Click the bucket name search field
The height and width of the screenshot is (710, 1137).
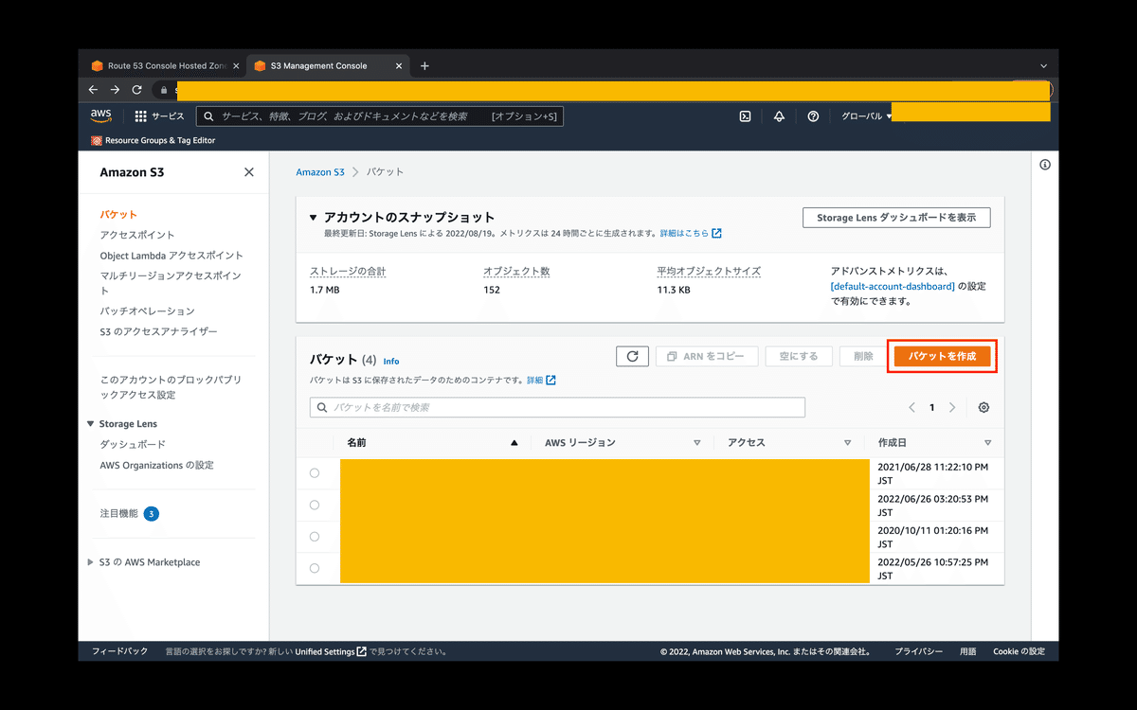click(557, 407)
